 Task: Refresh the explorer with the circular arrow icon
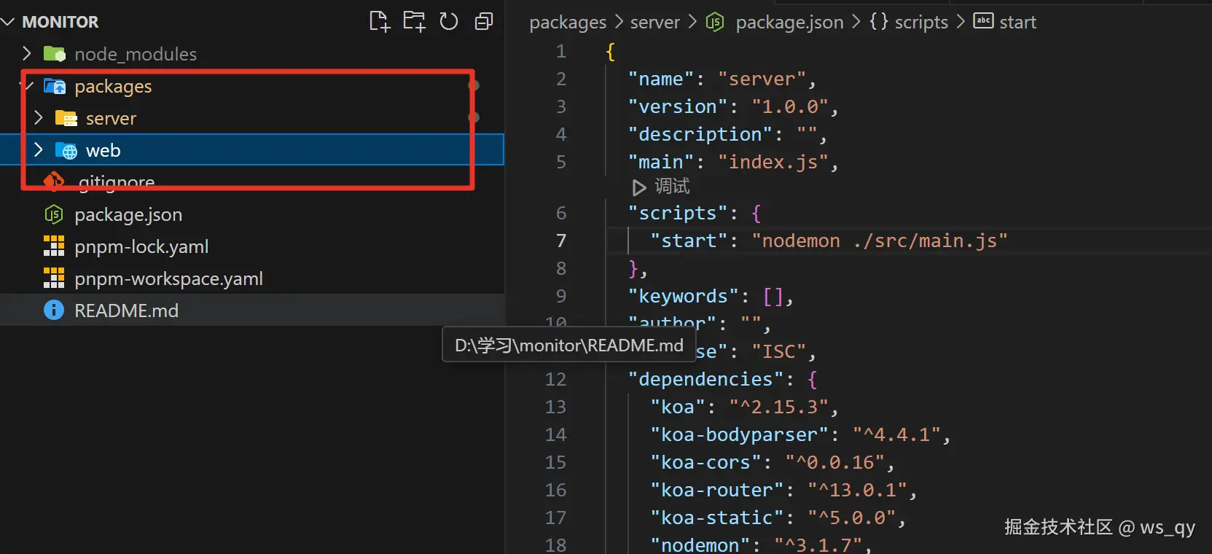(449, 22)
